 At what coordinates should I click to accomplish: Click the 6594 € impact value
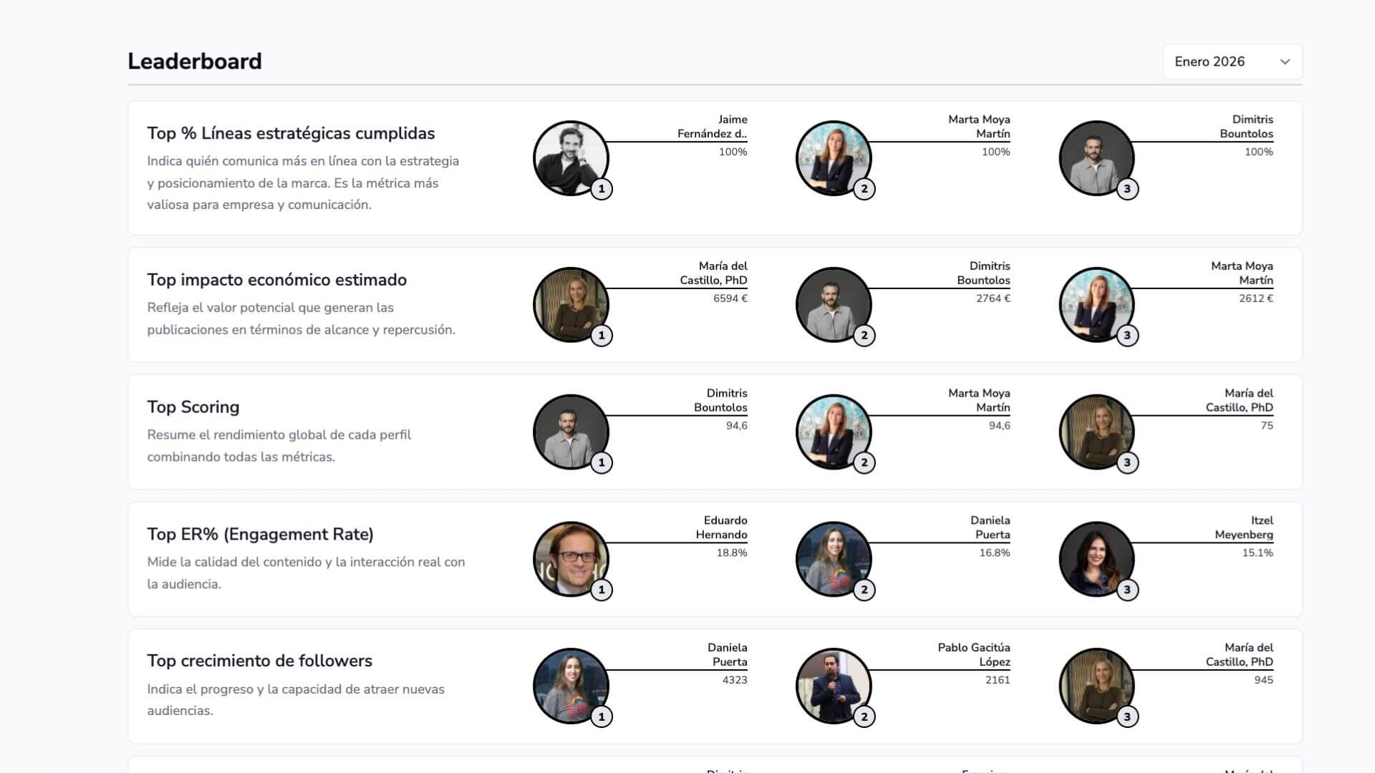(x=730, y=298)
